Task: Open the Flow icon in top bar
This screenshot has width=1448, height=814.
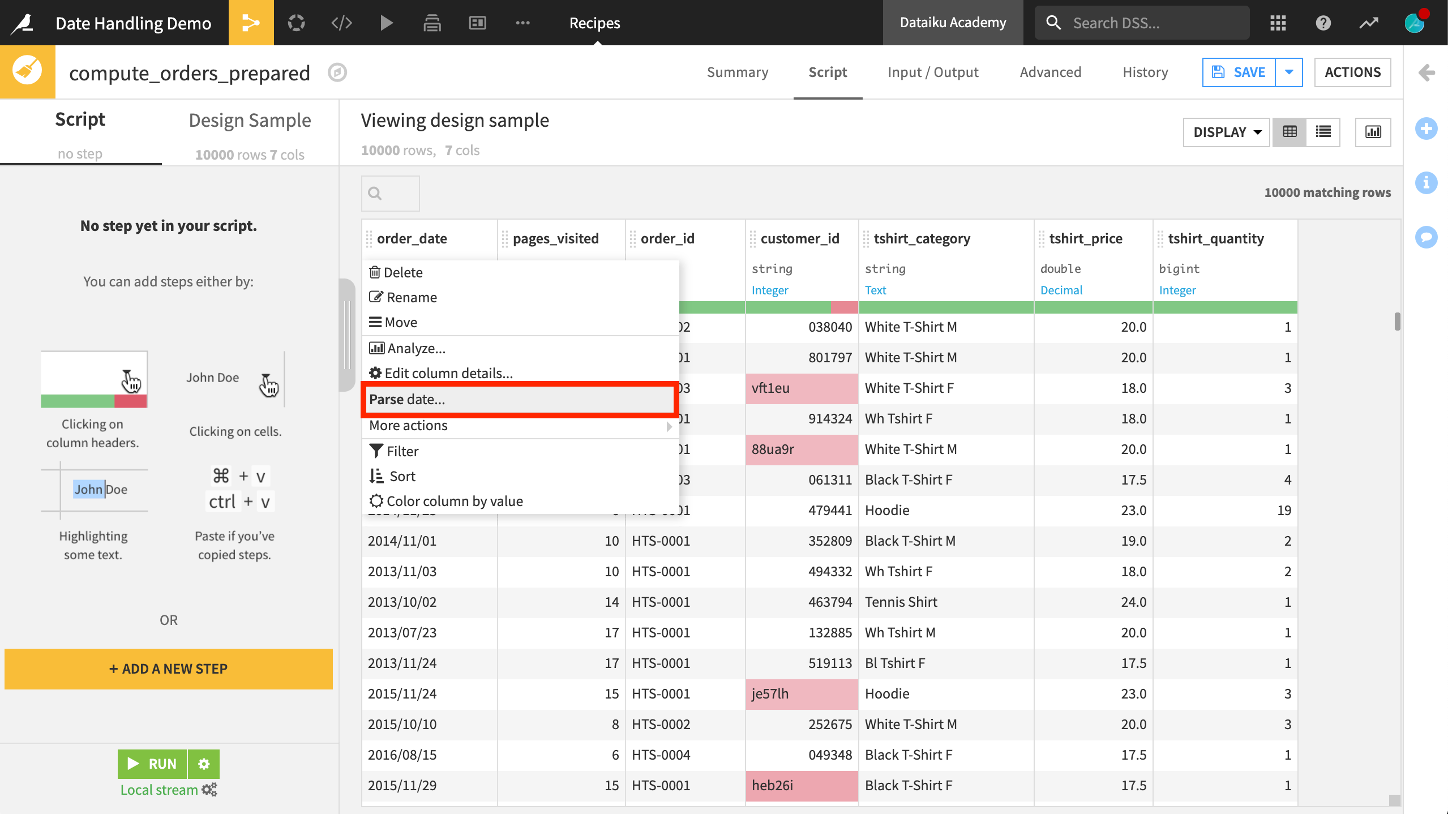Action: [x=251, y=23]
